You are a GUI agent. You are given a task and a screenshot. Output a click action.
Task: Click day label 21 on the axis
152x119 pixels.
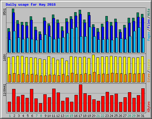click(98, 116)
